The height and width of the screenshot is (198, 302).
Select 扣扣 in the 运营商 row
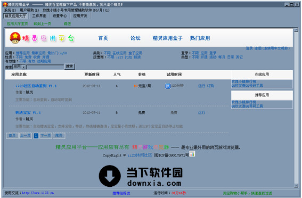(128, 57)
